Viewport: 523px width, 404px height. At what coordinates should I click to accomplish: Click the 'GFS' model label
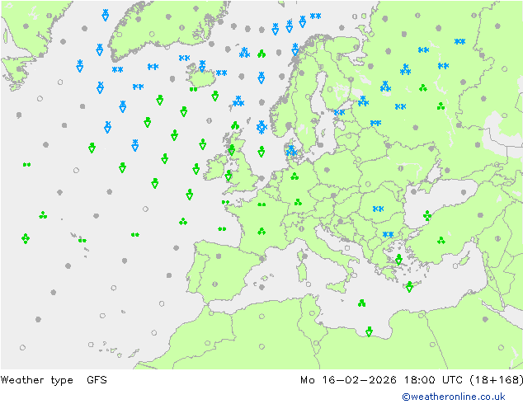(x=97, y=380)
